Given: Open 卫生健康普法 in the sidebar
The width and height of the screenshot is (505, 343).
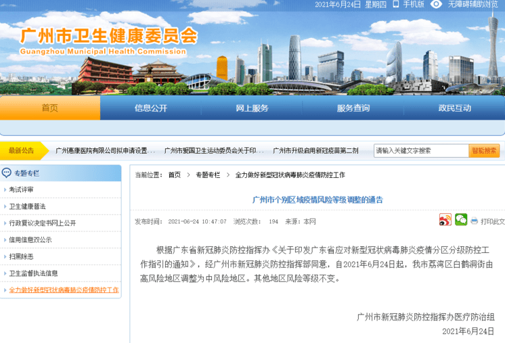Looking at the screenshot, I should coord(28,206).
